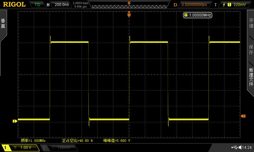Image resolution: width=254 pixels, height=152 pixels.
Task: Click the 正占空比=48.80 % measurement
Action: 77,141
